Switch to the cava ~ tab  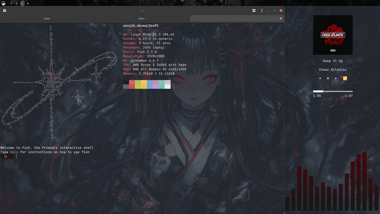[x=47, y=19]
